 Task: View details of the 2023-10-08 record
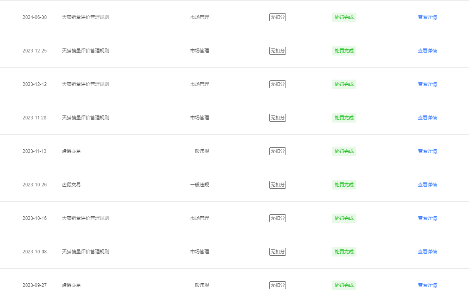(x=427, y=252)
